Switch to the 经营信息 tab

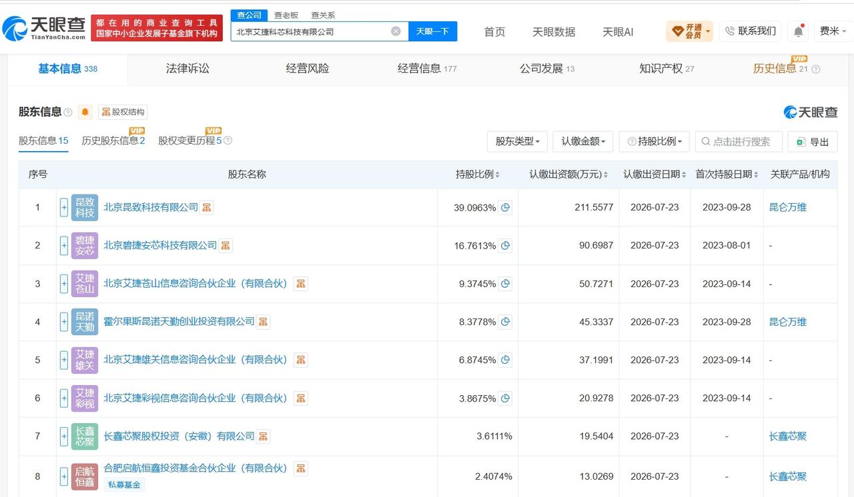pos(427,69)
